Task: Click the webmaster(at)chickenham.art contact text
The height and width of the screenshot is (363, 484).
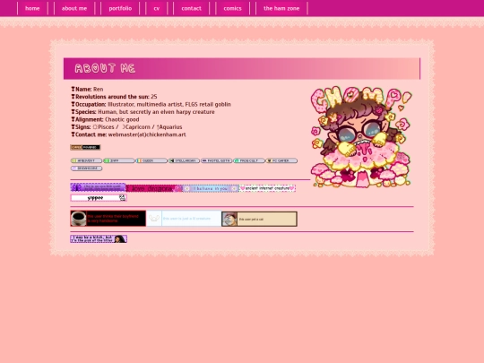Action: [x=147, y=134]
